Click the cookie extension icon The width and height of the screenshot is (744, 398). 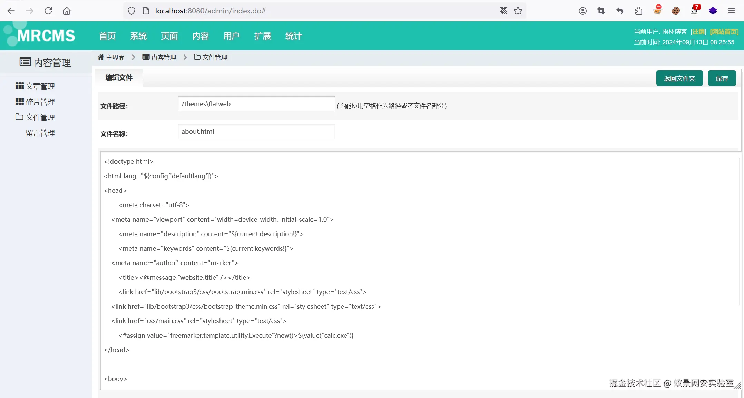(x=676, y=11)
